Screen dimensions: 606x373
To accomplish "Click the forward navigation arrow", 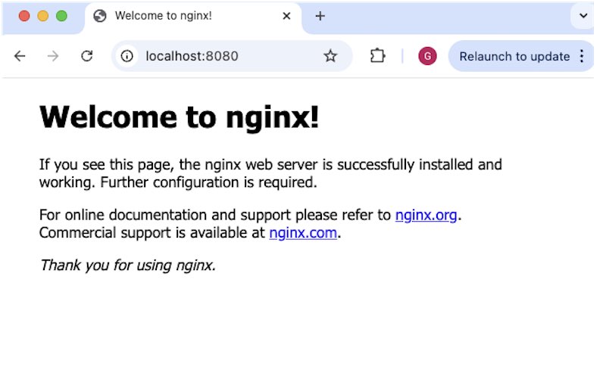I will coord(53,57).
